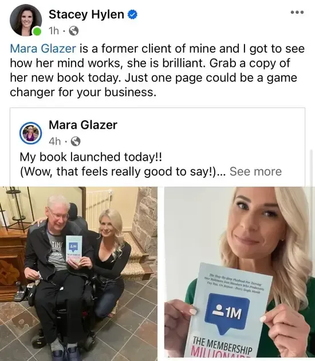Open the tagged Mara Glazer link in post text
Screen dimensions: 315x361
coord(43,49)
